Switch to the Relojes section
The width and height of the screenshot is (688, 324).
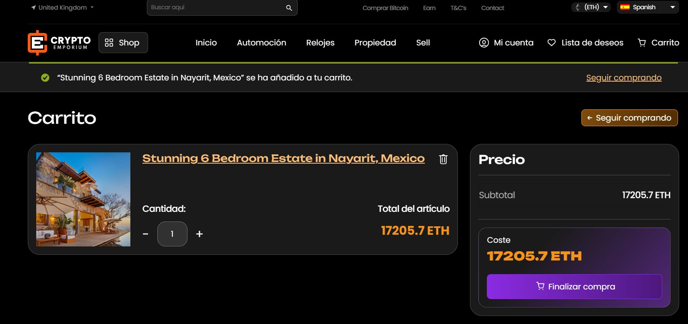320,43
